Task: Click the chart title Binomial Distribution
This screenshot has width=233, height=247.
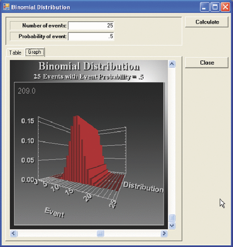Action: point(89,67)
